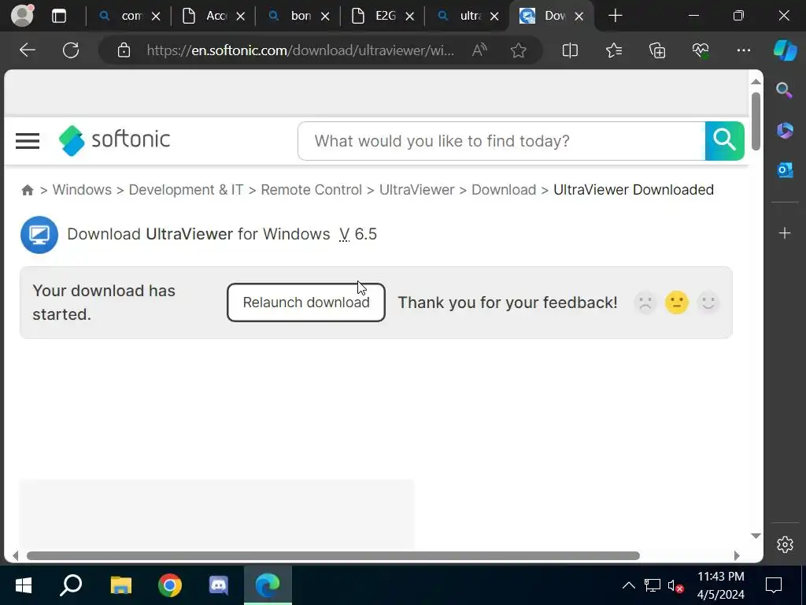
Task: Open the Collections icon
Action: 657,50
